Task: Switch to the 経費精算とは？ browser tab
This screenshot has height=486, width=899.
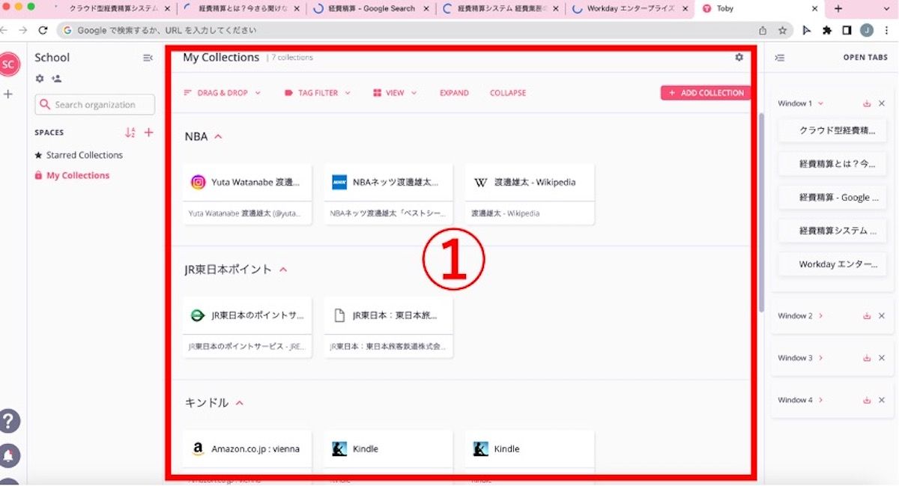Action: [x=242, y=9]
